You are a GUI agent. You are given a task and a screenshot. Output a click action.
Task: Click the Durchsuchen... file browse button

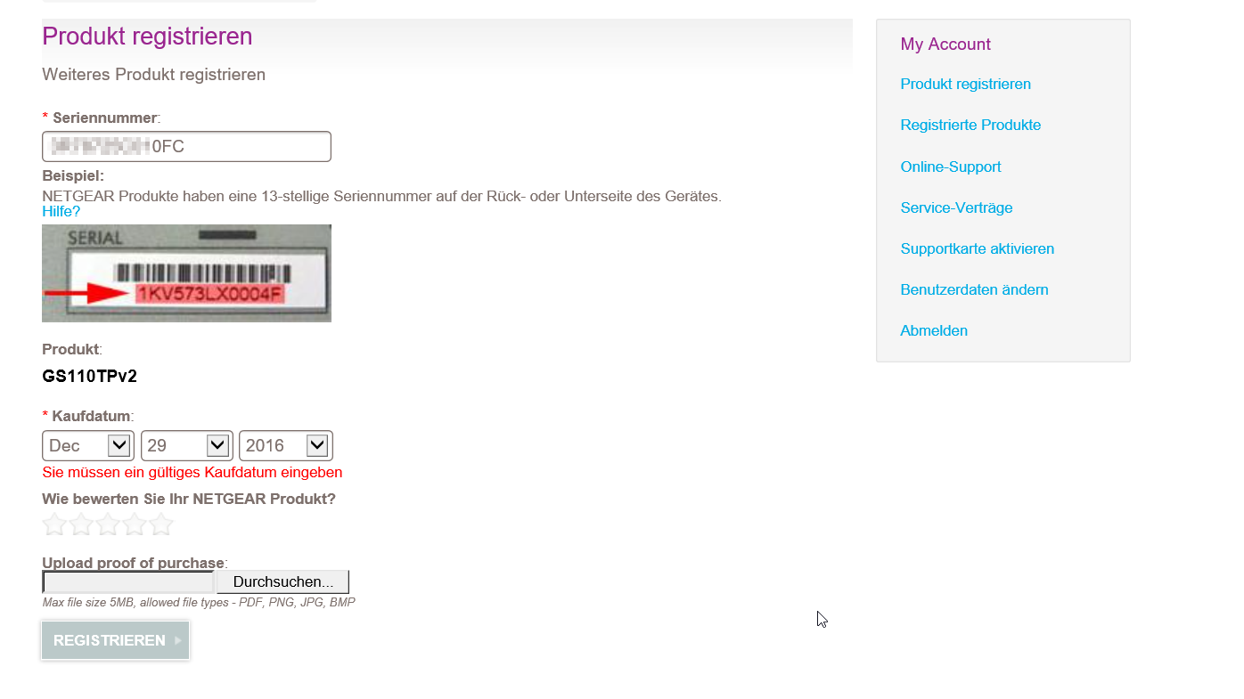[282, 581]
